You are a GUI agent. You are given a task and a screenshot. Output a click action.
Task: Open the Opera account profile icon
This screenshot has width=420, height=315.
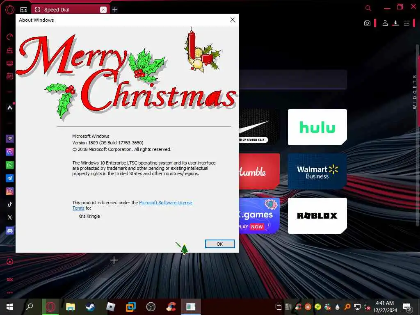click(385, 23)
